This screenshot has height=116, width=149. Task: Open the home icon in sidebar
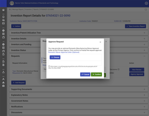[3, 10]
